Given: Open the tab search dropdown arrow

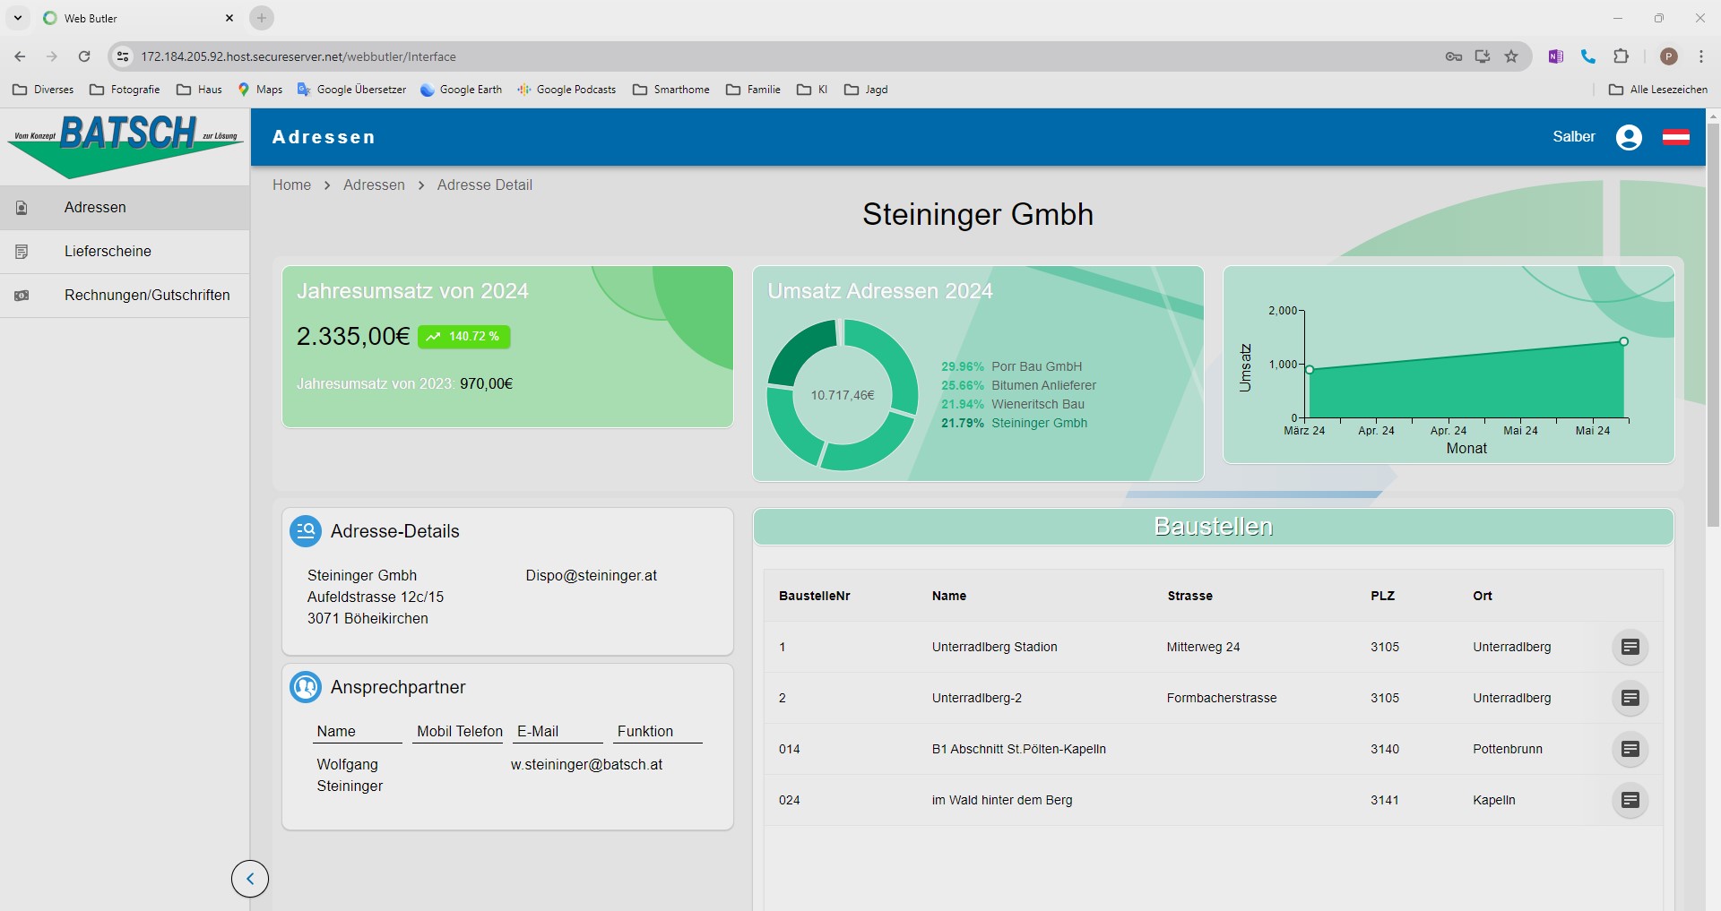Looking at the screenshot, I should tap(18, 18).
